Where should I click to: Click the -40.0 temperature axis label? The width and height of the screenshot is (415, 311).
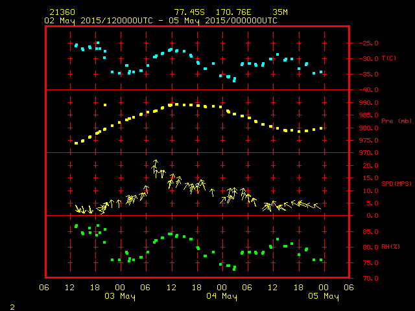pos(368,90)
